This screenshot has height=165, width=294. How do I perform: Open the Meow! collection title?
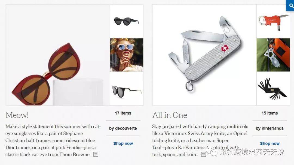click(17, 115)
